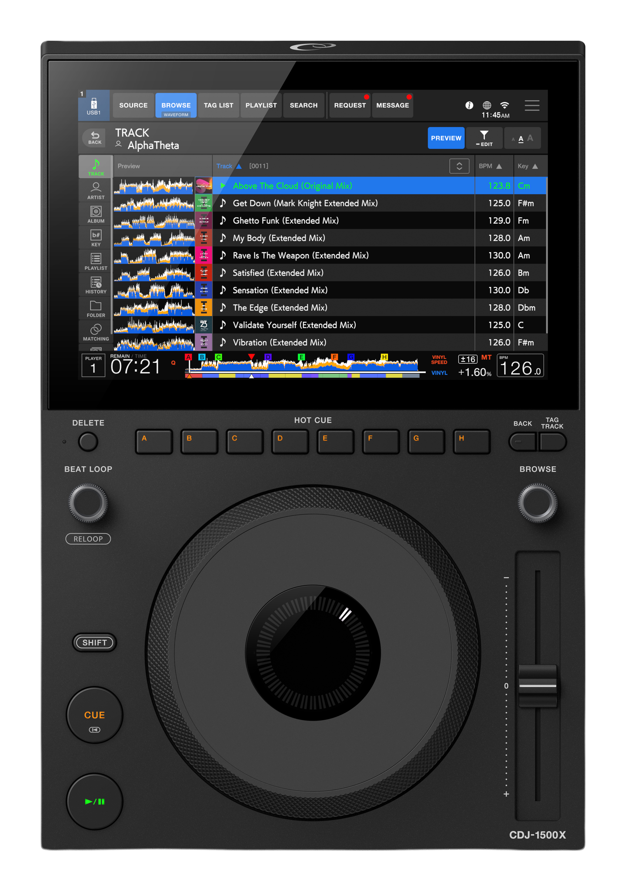Screen dimensions: 626x892
Task: Toggle REMAIN / TIME display mode
Action: (129, 356)
